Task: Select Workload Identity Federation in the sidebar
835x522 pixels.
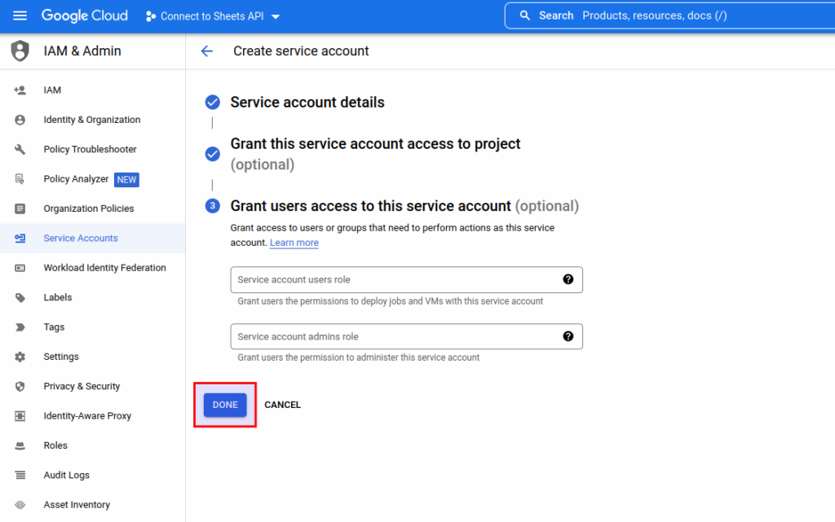Action: tap(105, 267)
